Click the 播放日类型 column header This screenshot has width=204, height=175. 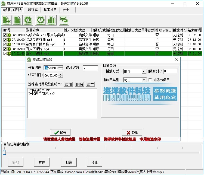coord(116,30)
